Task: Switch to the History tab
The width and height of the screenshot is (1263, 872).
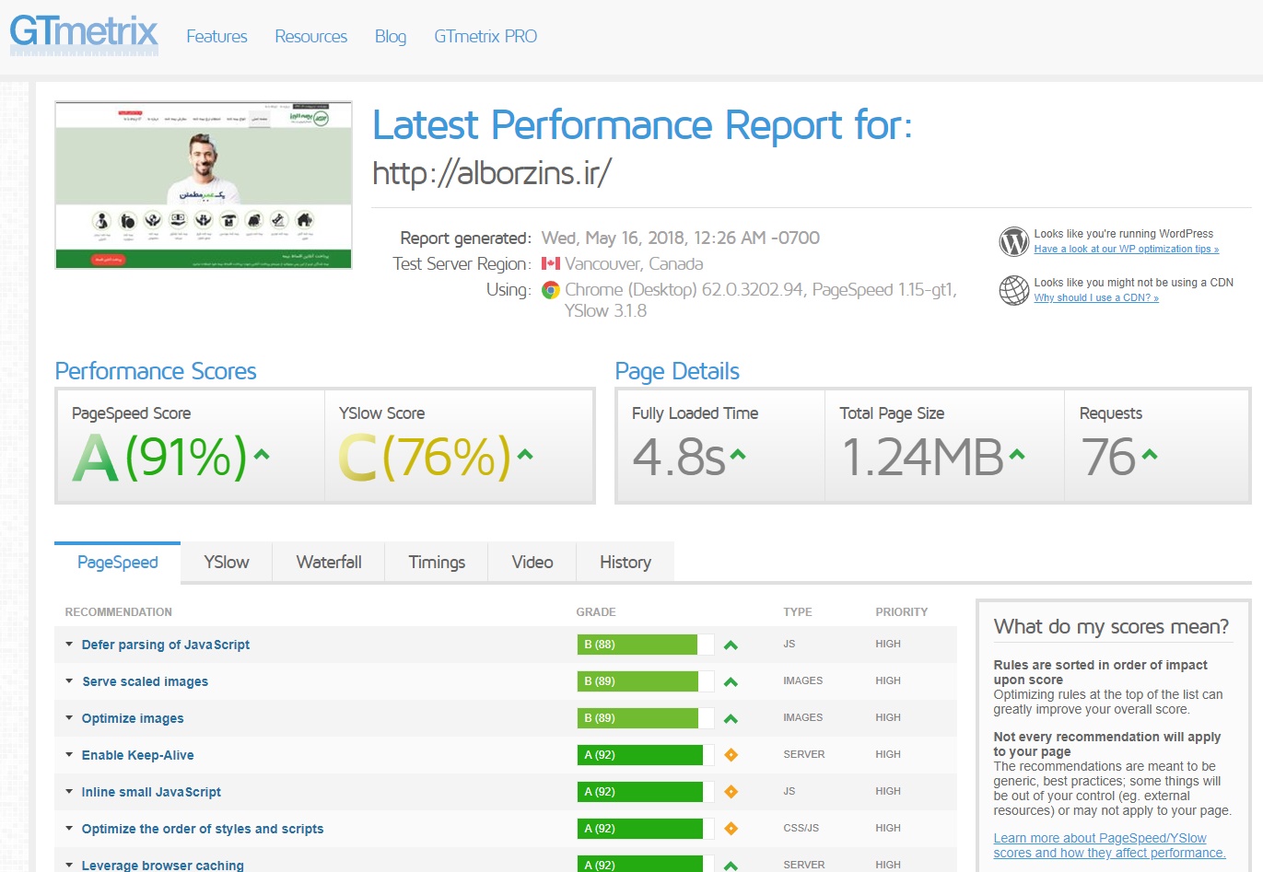Action: point(626,563)
